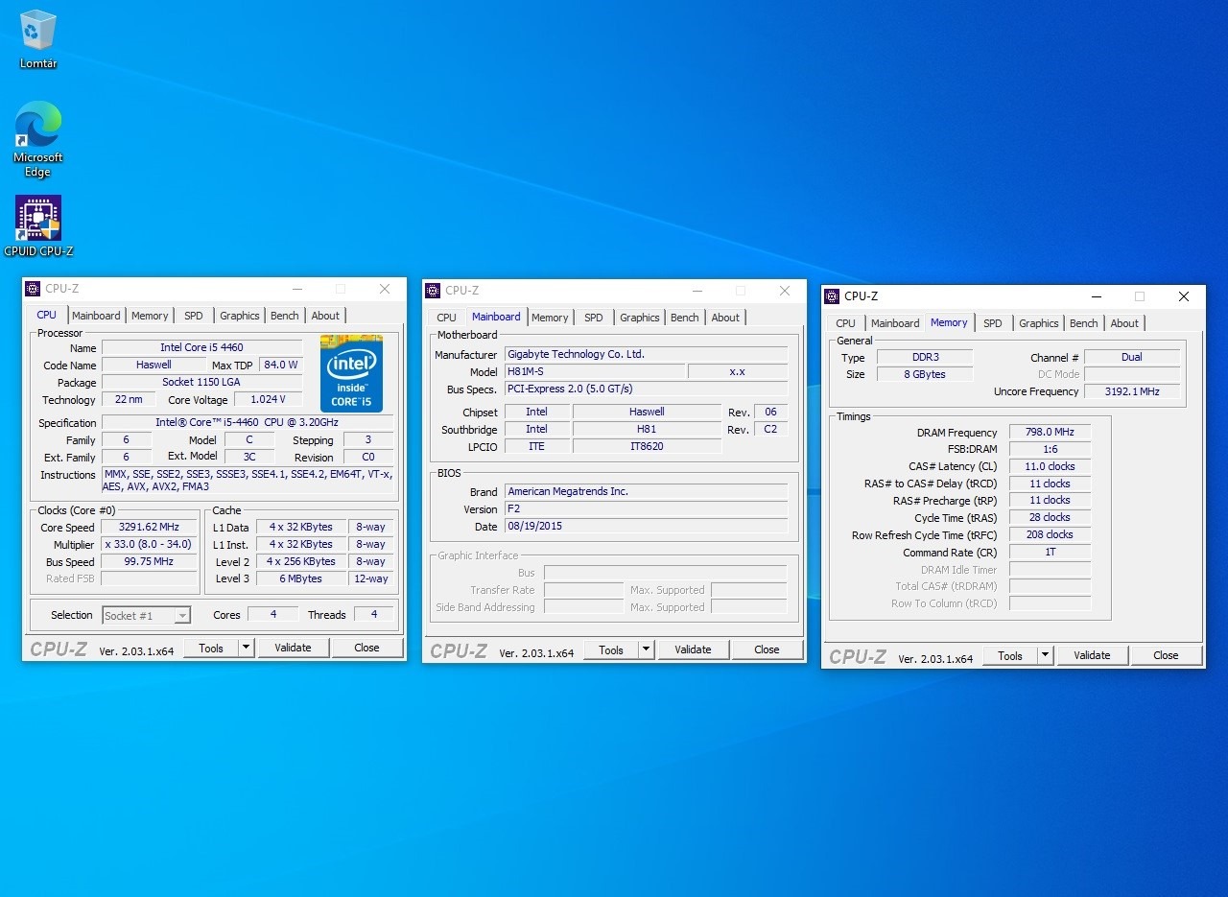Go to Graphics tab in Memory window
1228x897 pixels.
[1039, 323]
